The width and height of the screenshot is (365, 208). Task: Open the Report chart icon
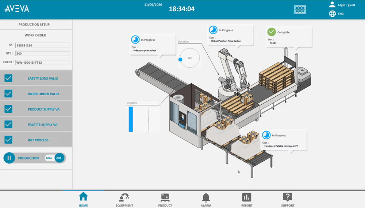(247, 197)
